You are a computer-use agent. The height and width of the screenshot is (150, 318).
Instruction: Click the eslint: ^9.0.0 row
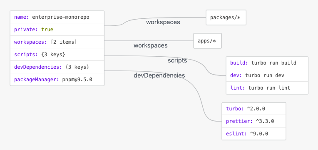254,134
